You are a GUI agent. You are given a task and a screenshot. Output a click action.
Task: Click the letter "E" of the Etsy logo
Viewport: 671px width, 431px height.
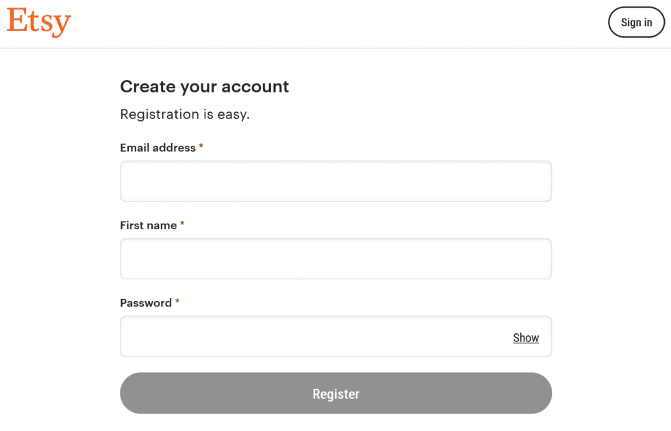pos(16,21)
